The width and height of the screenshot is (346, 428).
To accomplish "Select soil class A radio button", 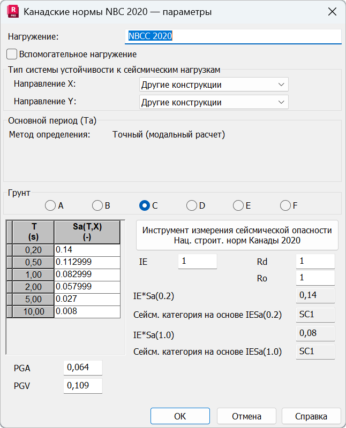I will coord(50,205).
